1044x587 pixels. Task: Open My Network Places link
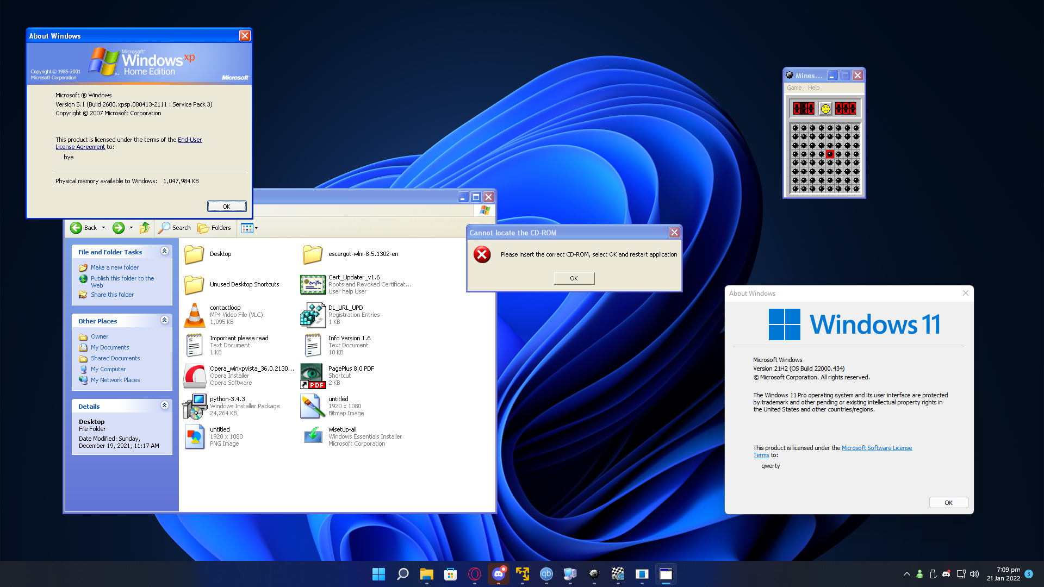point(115,380)
